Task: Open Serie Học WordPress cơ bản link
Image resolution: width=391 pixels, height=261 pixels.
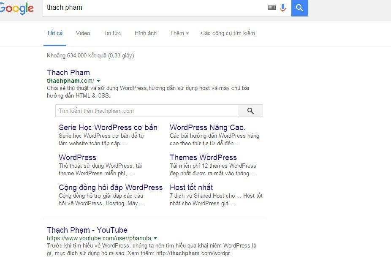Action: tap(108, 128)
